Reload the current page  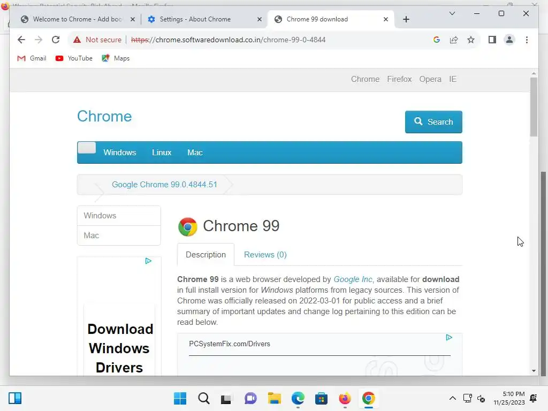pyautogui.click(x=56, y=40)
